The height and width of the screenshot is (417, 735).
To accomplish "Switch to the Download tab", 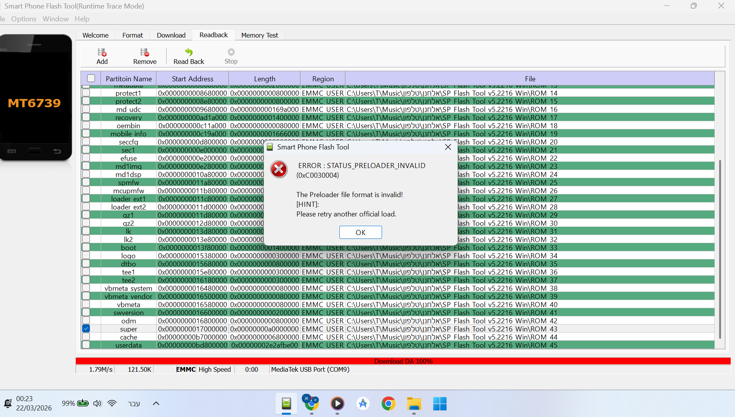I will tap(171, 35).
